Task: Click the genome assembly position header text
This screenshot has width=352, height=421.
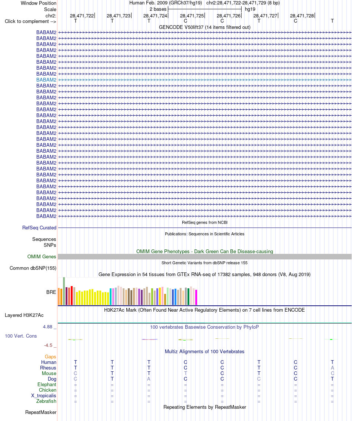Action: [205, 3]
